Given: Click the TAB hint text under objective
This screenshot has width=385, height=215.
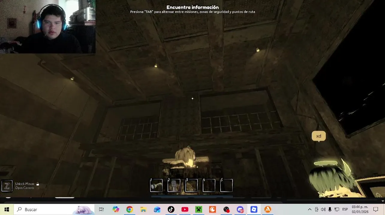Looking at the screenshot, I should coord(192,12).
